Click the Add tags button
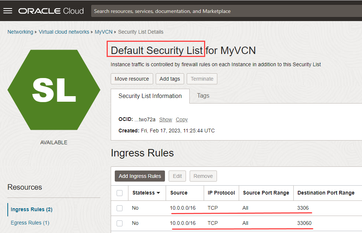Screen dimensions: 362x233 click(x=170, y=79)
